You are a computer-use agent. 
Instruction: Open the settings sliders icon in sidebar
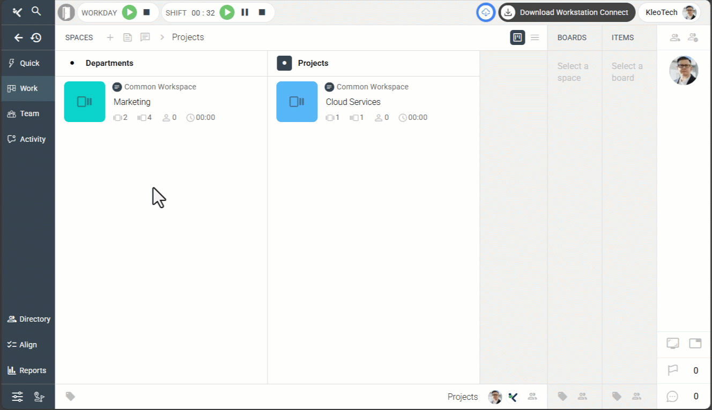(18, 397)
